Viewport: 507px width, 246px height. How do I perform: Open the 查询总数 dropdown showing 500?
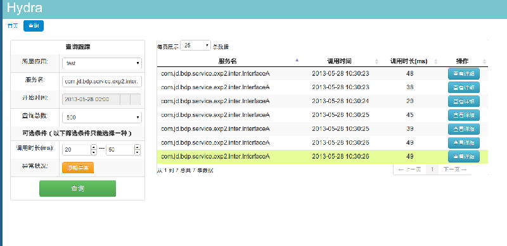coord(102,117)
